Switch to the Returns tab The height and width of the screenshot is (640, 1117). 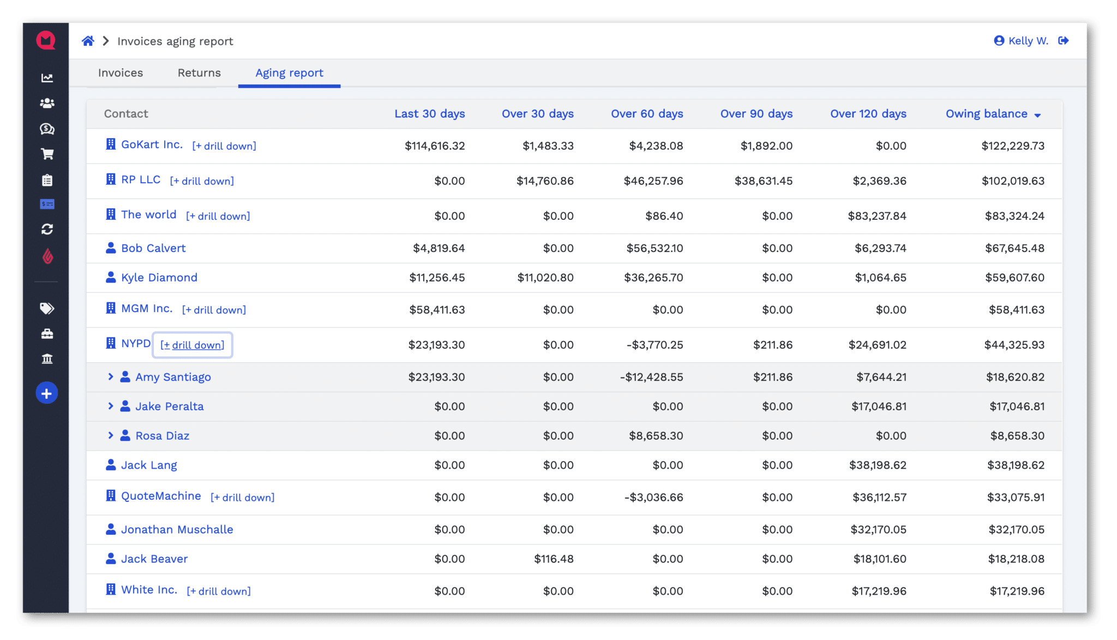199,73
